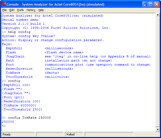Click the Flash key in help list

click(11, 52)
